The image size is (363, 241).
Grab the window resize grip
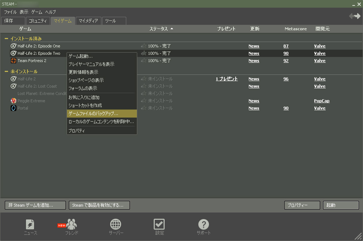[358, 236]
